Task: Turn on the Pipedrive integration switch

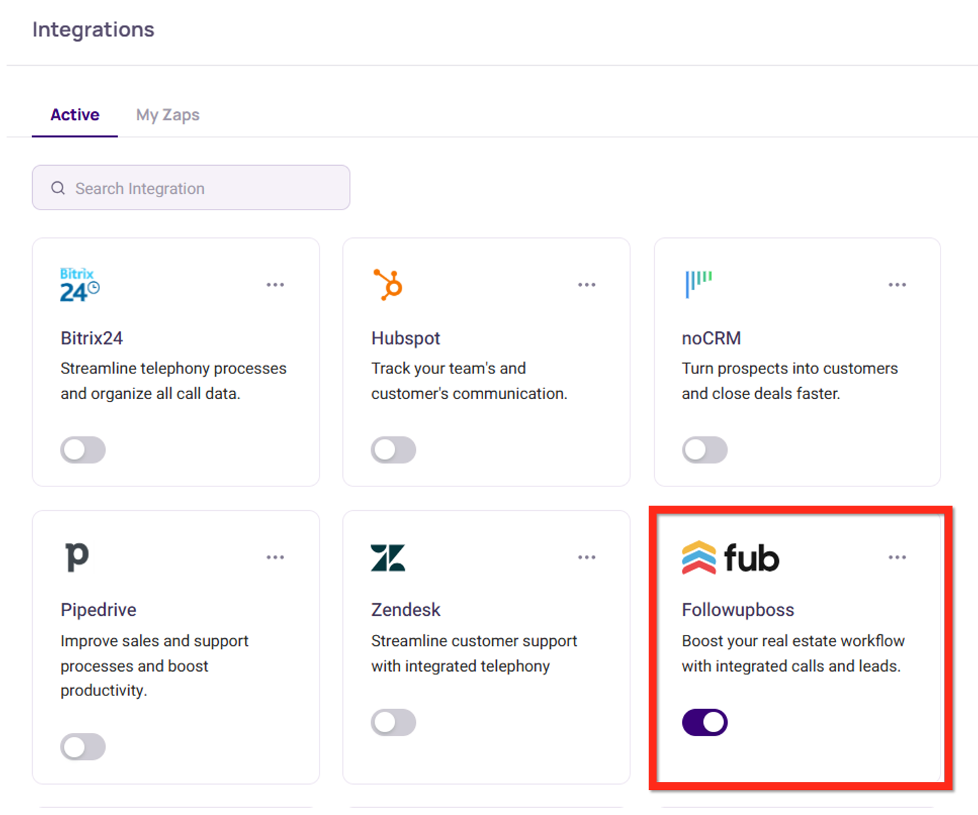Action: (83, 747)
